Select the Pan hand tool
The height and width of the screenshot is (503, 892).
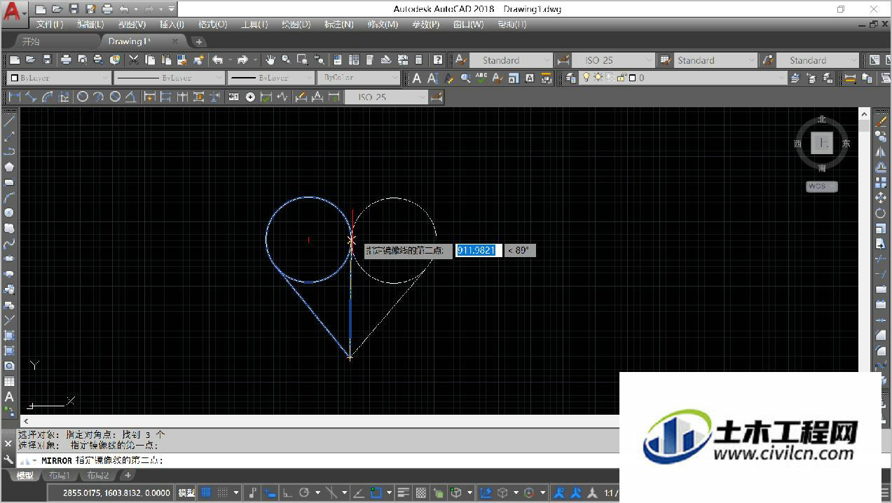coord(270,60)
